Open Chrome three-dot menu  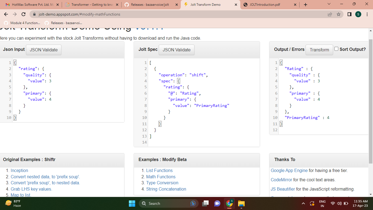(367, 14)
